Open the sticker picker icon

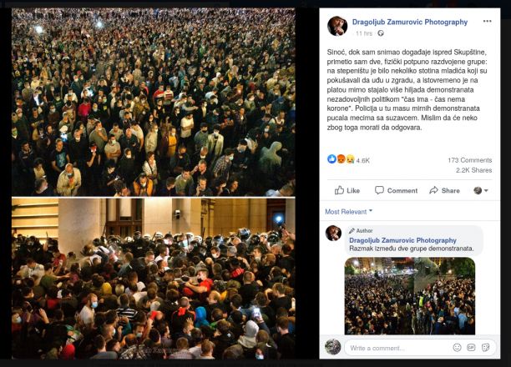click(486, 348)
